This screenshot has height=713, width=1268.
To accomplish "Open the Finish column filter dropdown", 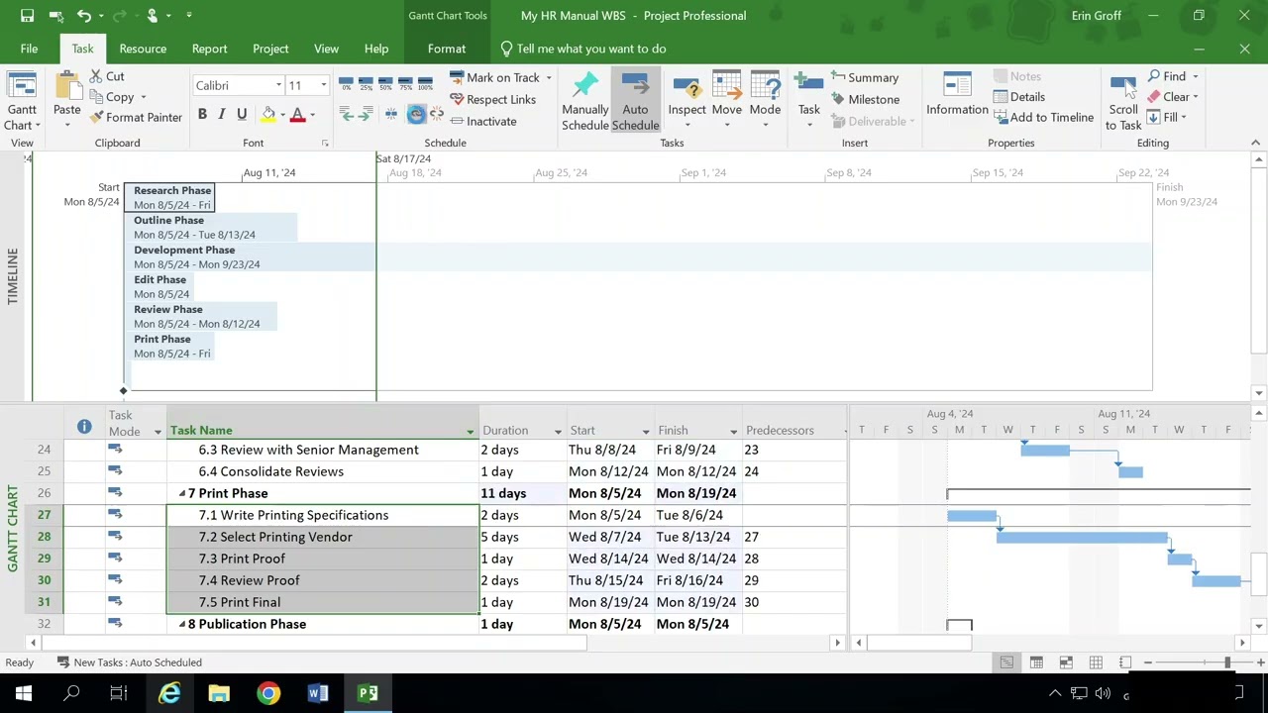I will [x=734, y=431].
